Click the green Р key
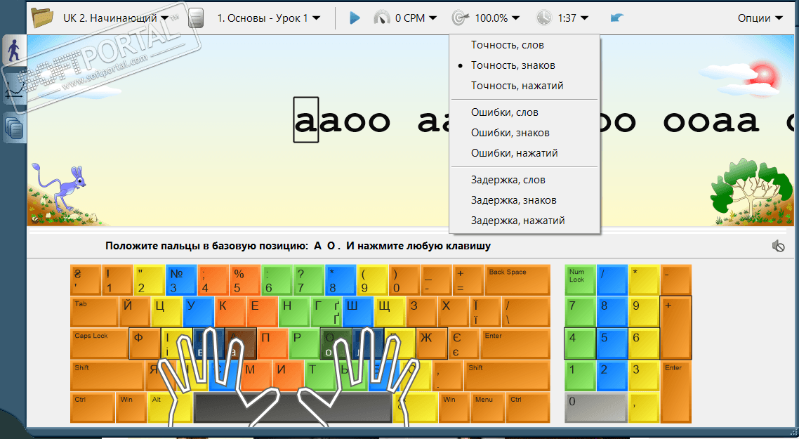 (304, 343)
